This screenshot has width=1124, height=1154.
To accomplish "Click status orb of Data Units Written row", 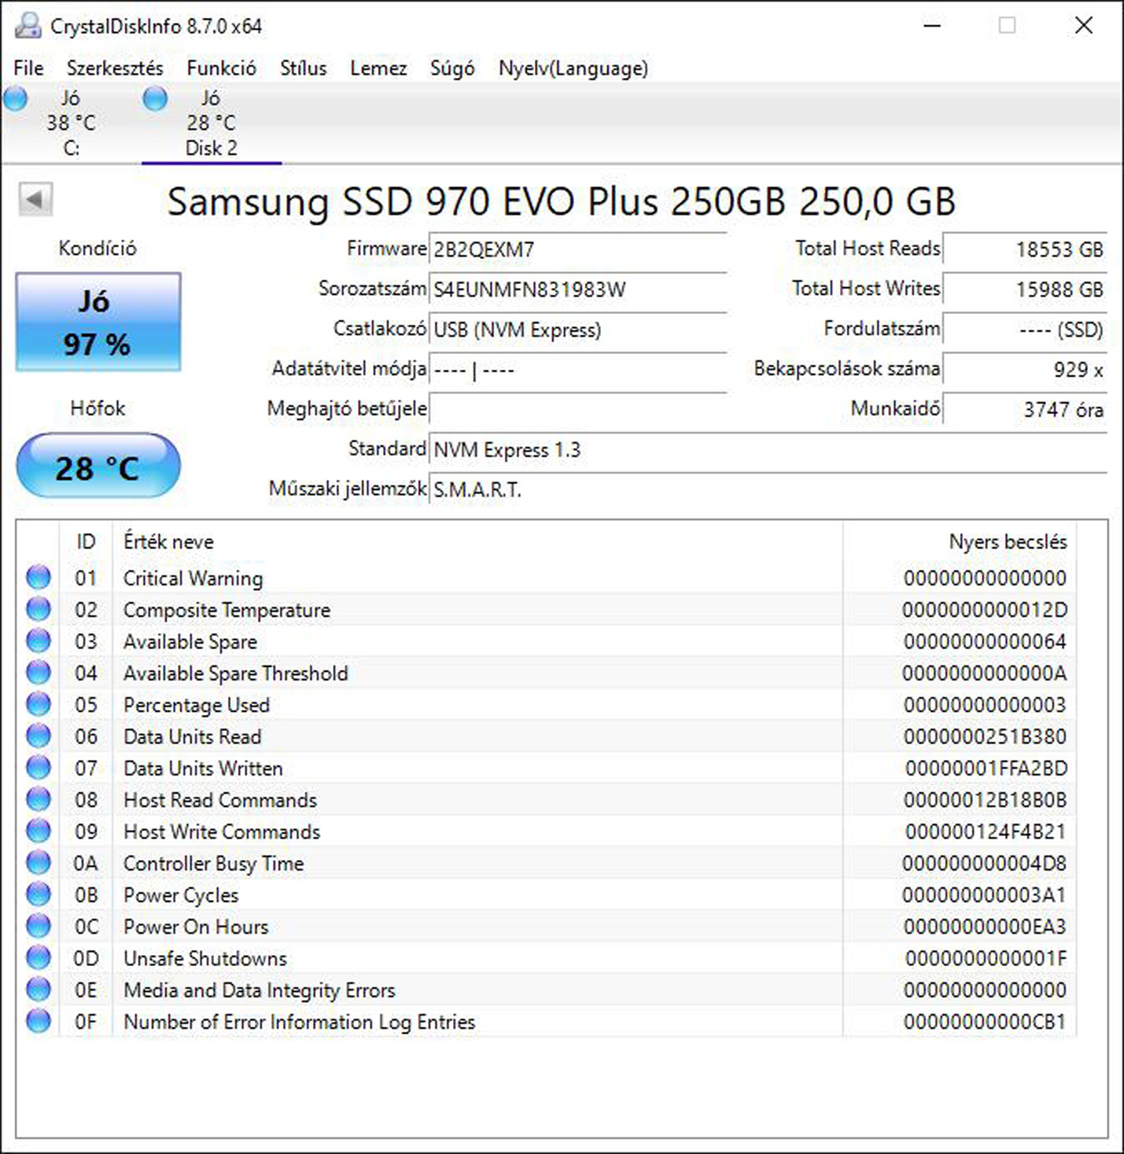I will pyautogui.click(x=38, y=768).
